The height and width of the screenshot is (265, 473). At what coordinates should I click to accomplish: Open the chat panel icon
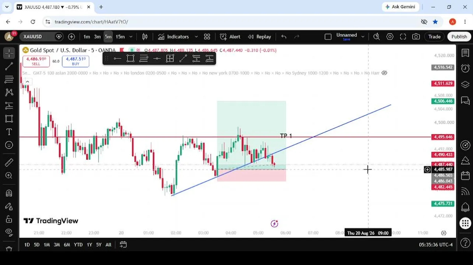465,100
